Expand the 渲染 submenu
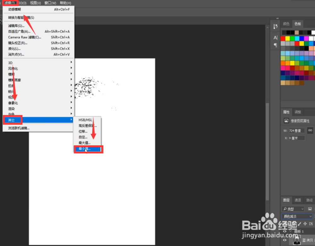 [38, 108]
